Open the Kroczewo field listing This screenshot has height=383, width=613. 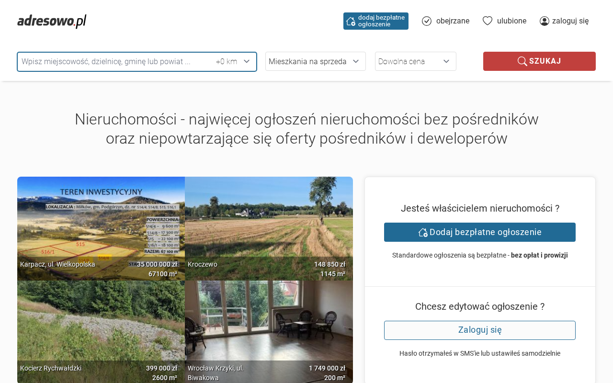point(269,220)
